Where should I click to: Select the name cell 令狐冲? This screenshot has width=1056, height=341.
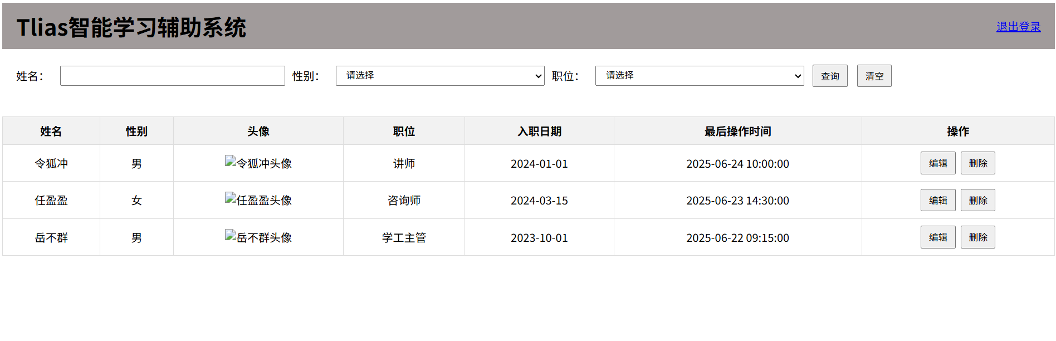point(51,163)
